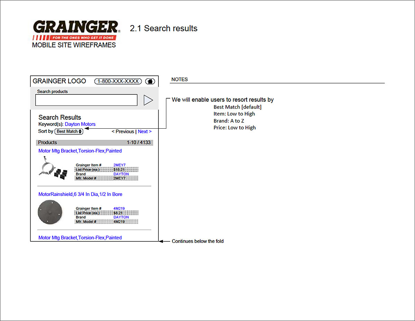Open the Dayton Motors keyword link
Screen dimensions: 415x321
(x=80, y=124)
